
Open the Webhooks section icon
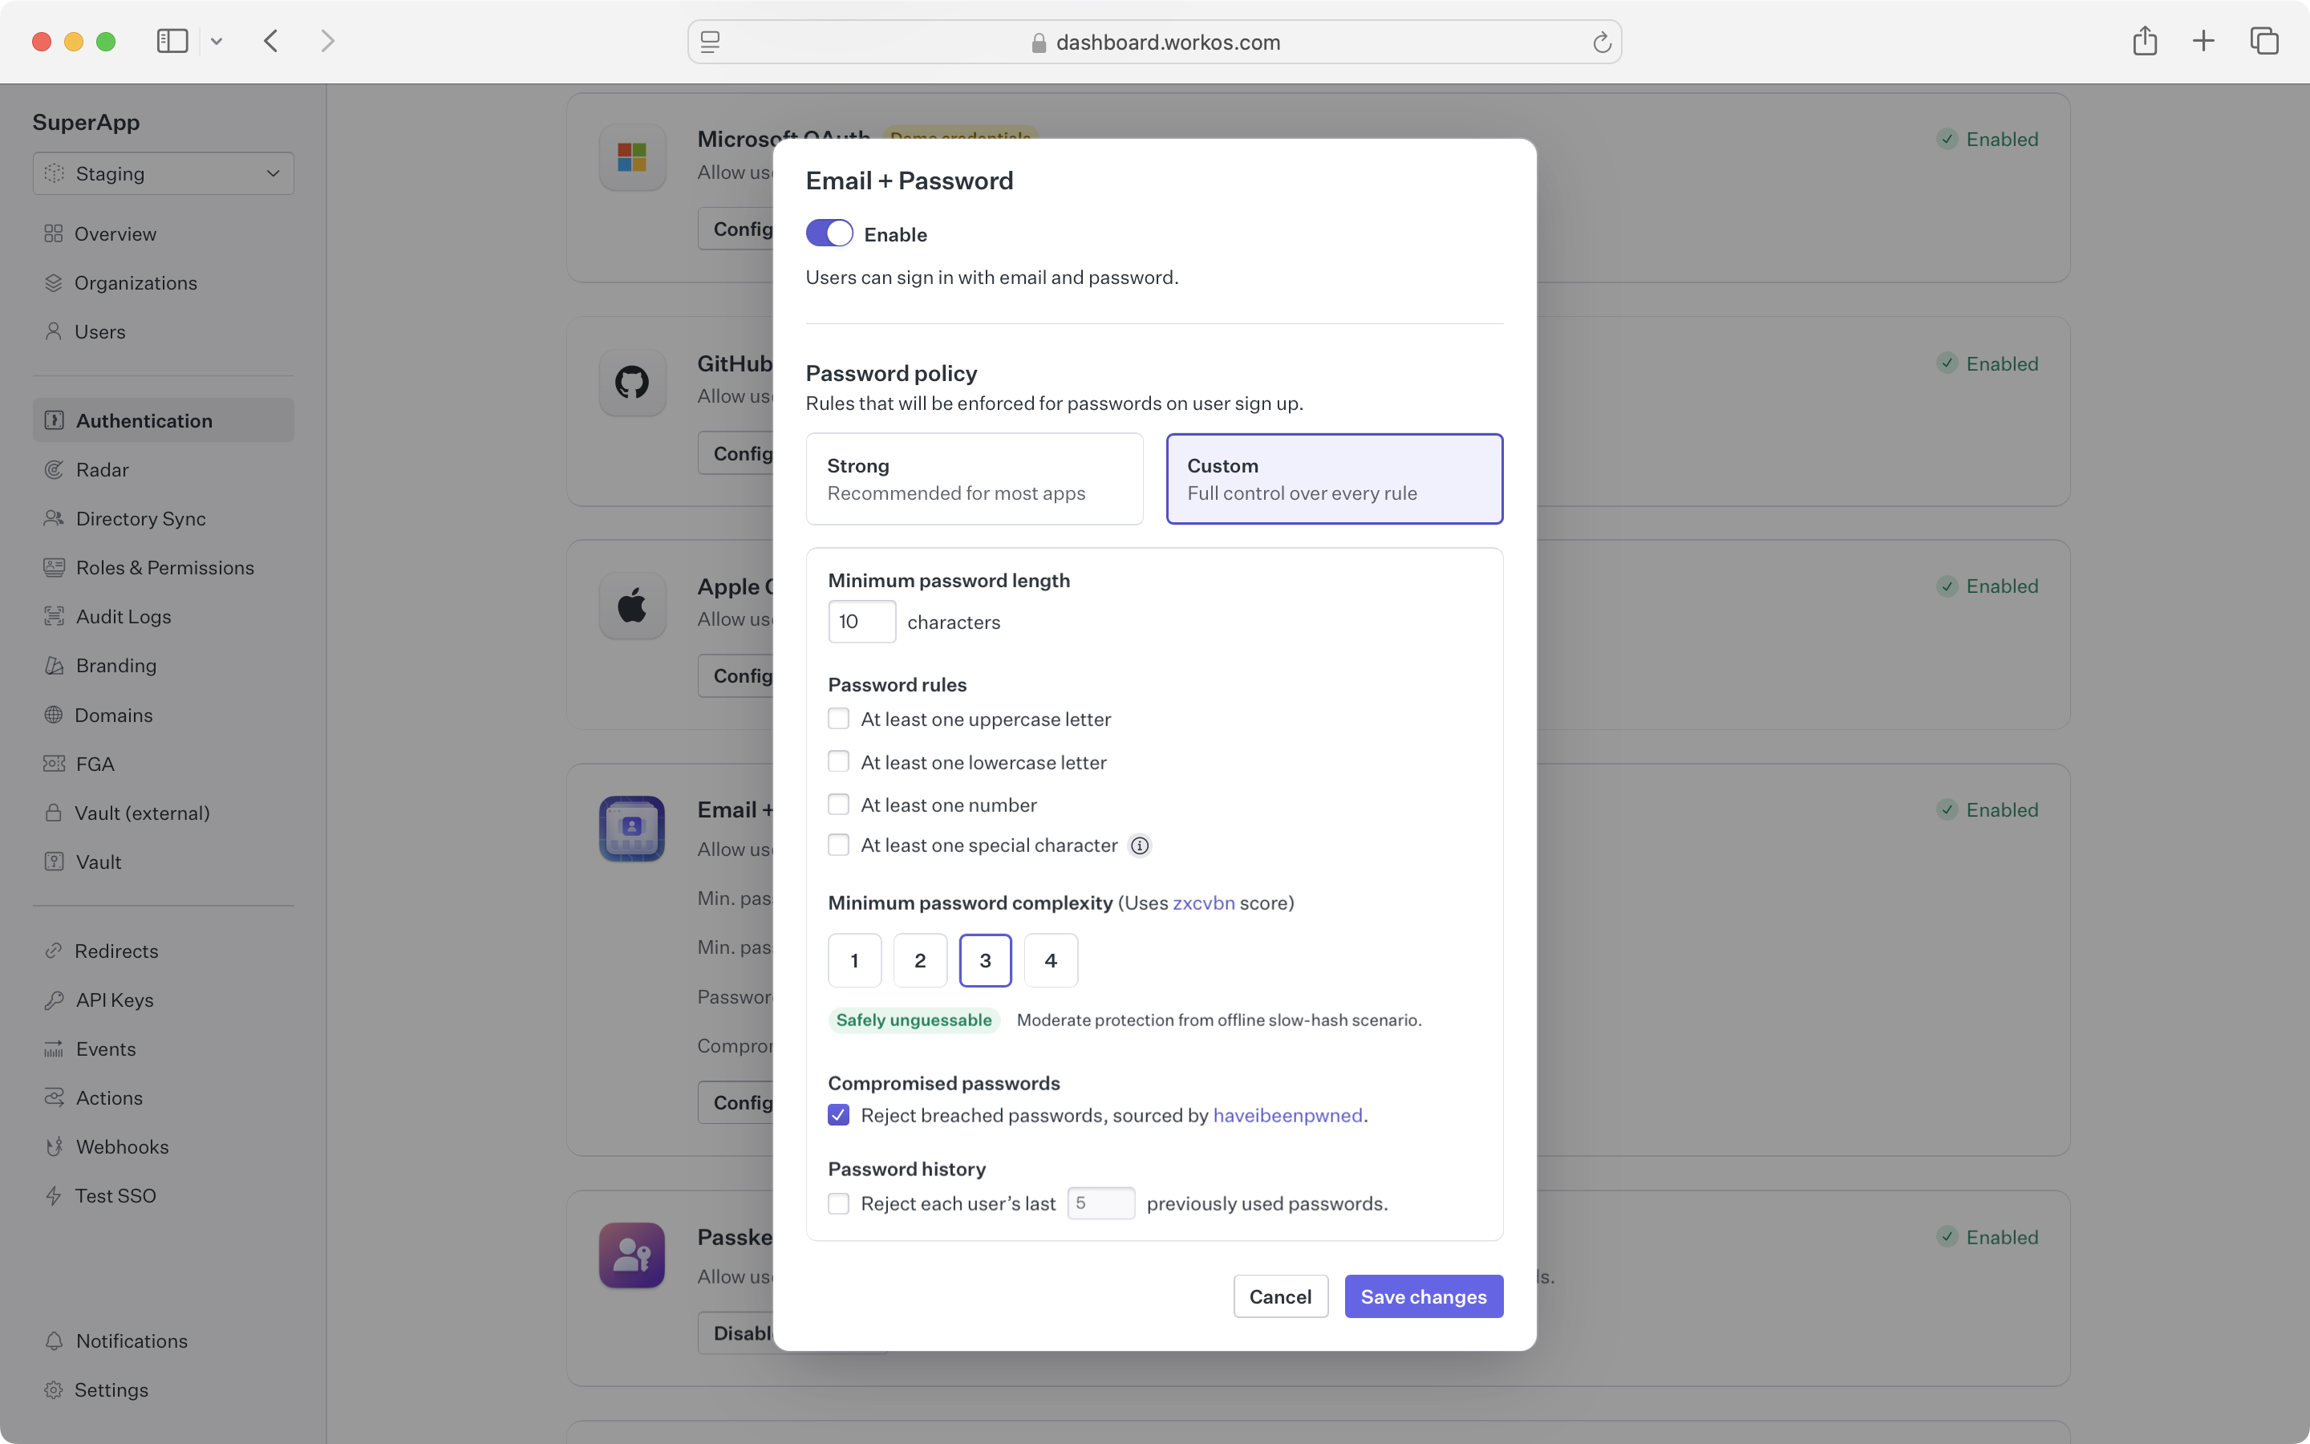(55, 1146)
